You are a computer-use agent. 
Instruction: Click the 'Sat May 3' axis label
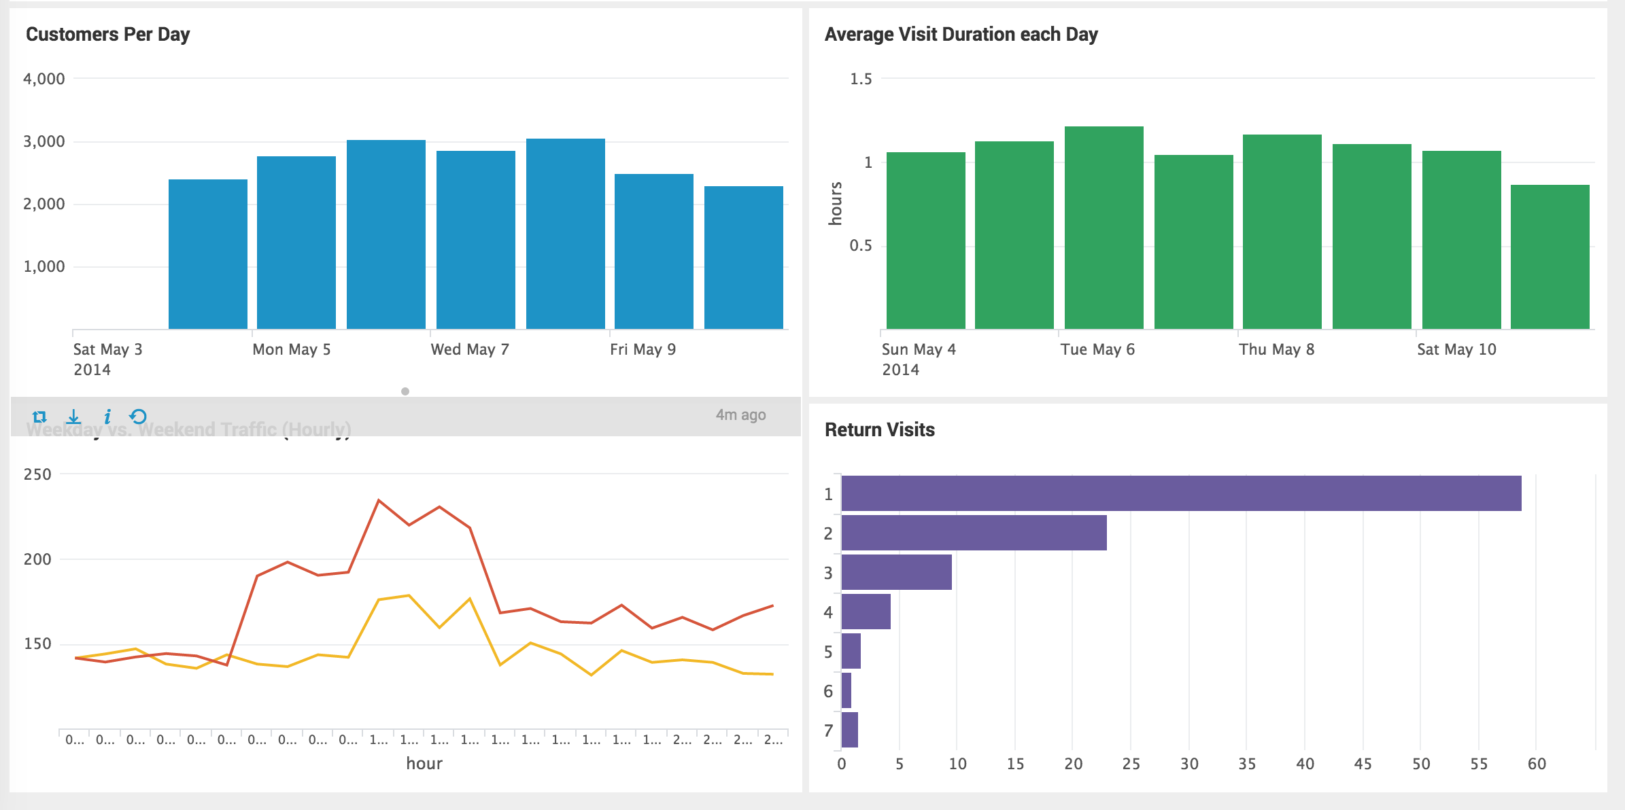coord(108,349)
